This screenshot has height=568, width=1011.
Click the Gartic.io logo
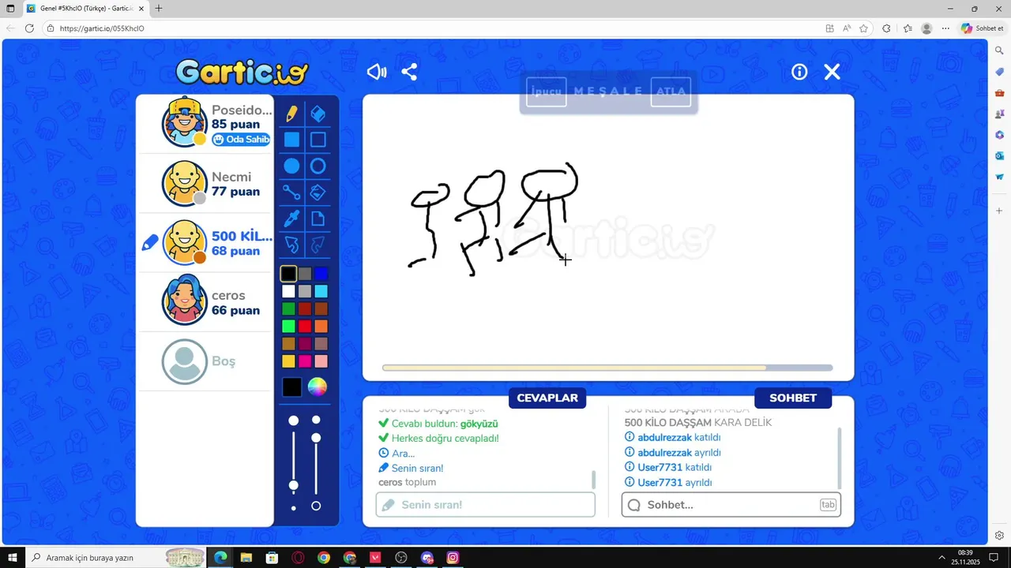242,73
